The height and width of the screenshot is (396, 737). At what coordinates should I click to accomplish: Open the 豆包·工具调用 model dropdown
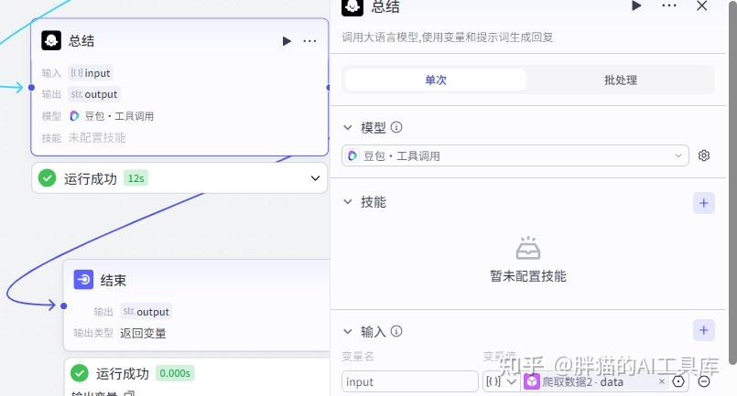click(x=515, y=155)
